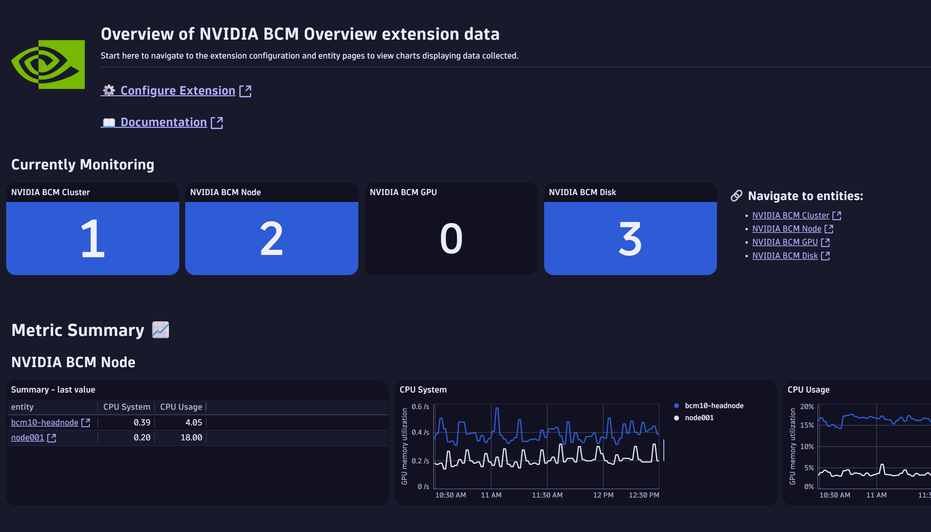Screen dimensions: 931x532
Task: Select the 0.20 CPU System value
Action: pos(142,437)
